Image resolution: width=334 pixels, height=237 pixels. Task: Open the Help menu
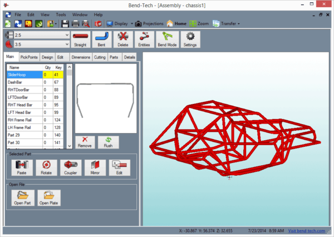(x=98, y=14)
